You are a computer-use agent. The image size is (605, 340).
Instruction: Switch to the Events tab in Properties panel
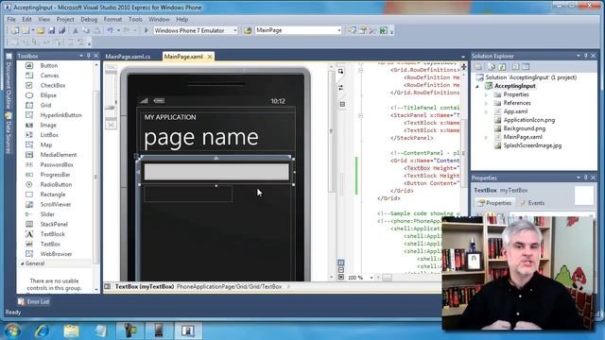pos(532,203)
